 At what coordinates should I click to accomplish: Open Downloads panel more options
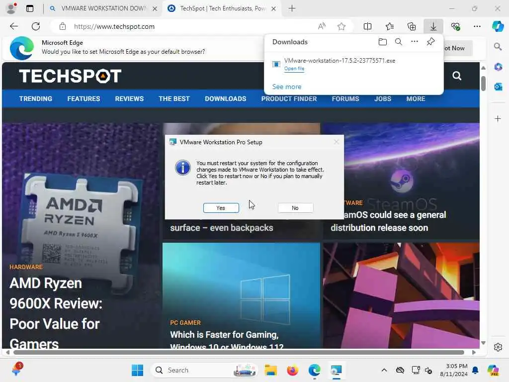coord(414,42)
